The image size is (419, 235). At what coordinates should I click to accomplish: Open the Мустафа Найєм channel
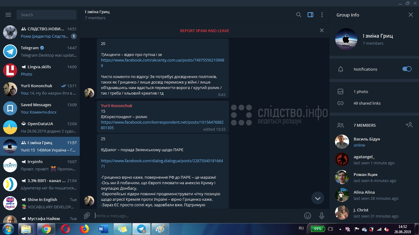[x=40, y=218]
